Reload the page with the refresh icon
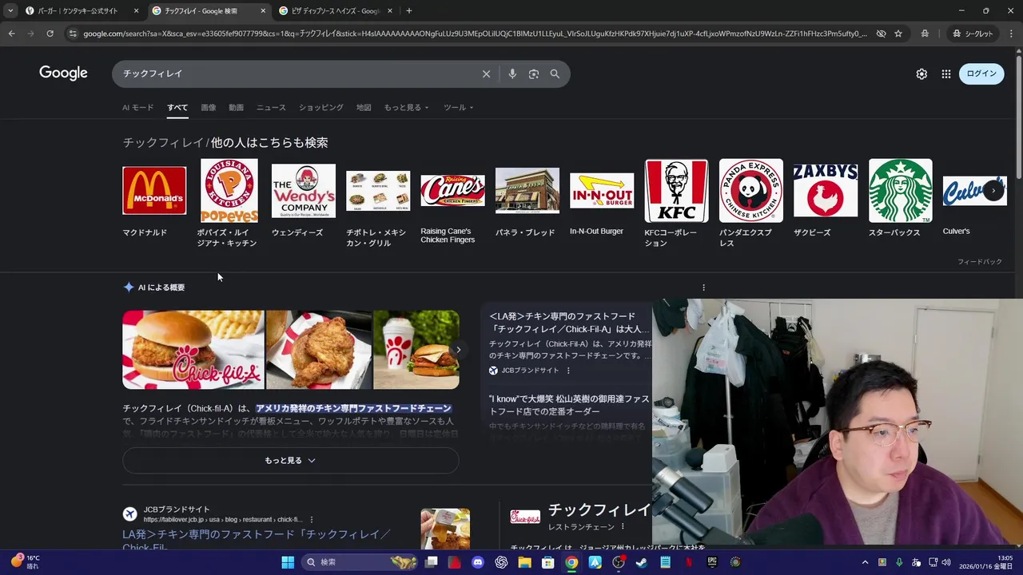The width and height of the screenshot is (1023, 575). [x=50, y=34]
